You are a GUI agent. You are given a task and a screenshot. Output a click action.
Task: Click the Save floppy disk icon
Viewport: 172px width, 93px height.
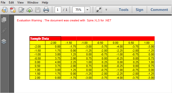tap(38, 10)
